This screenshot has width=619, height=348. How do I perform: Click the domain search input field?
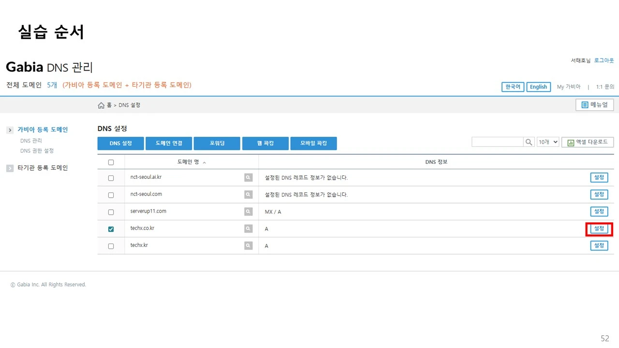coord(498,142)
